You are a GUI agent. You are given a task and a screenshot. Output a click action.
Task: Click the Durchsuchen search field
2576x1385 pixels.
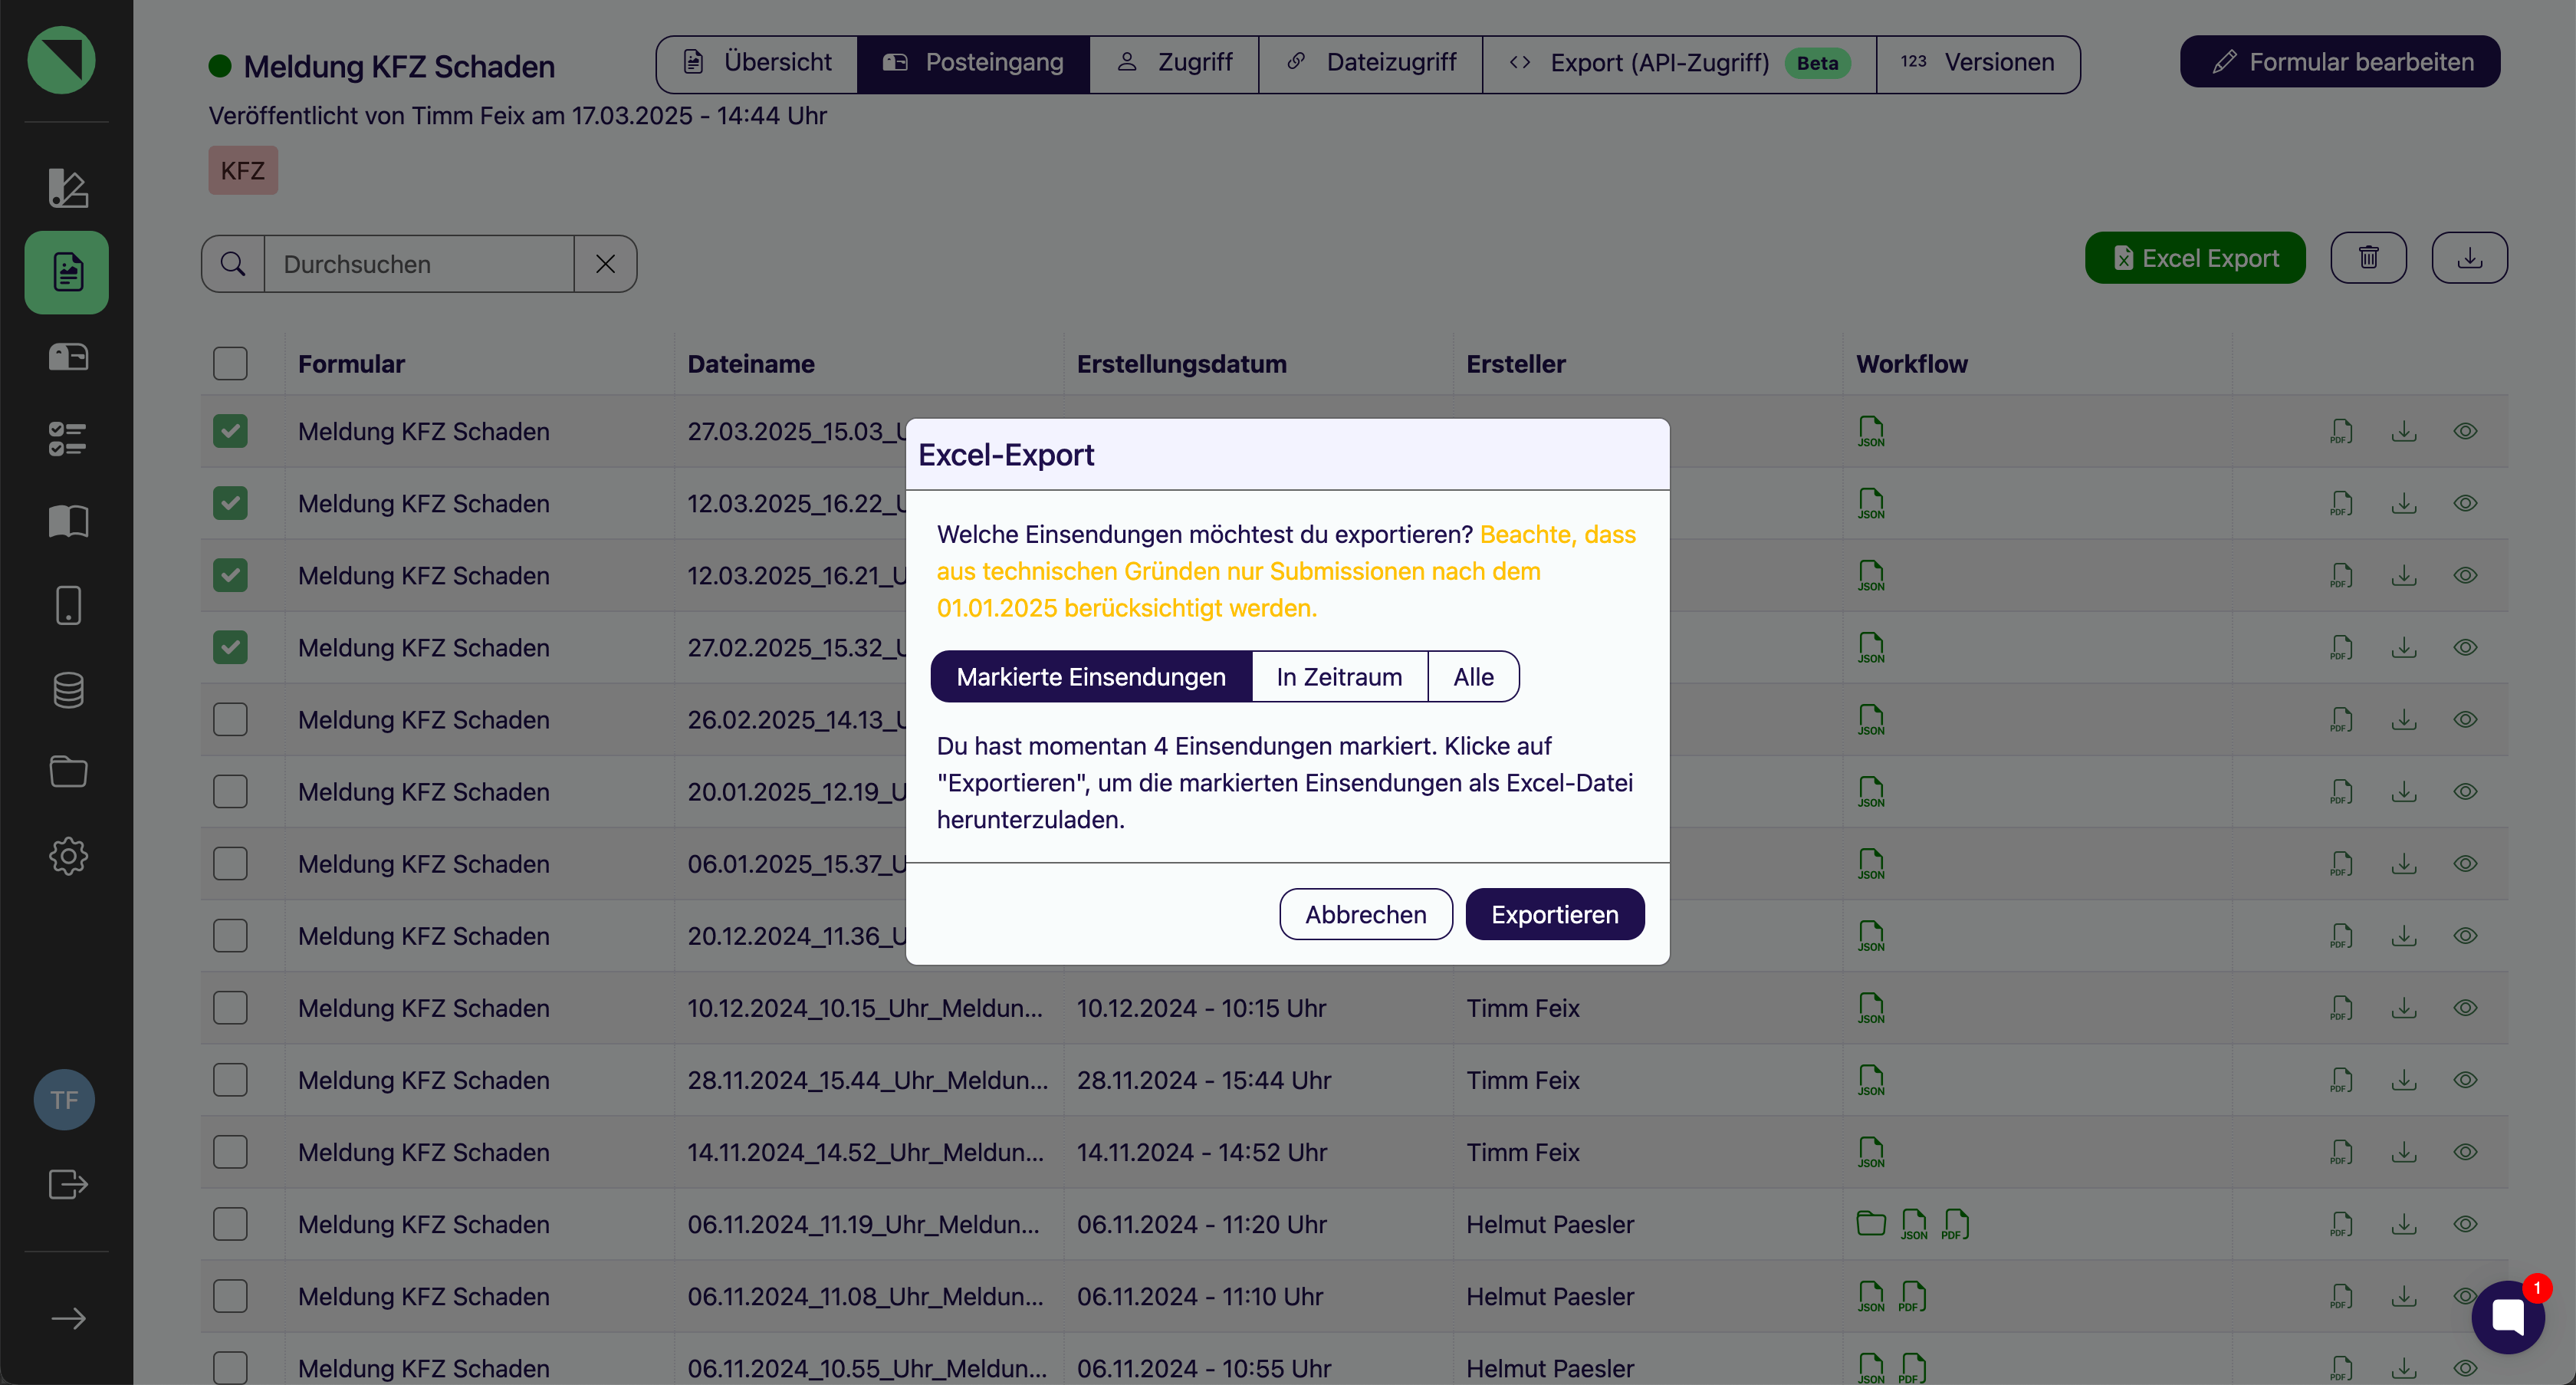[418, 264]
